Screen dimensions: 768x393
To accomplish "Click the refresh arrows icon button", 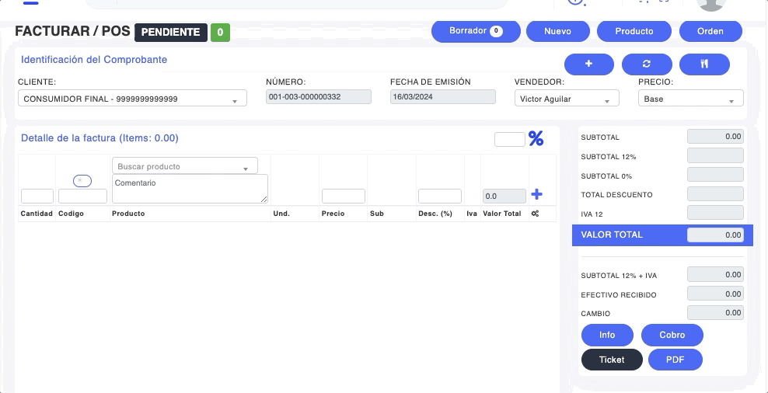I will (x=646, y=64).
